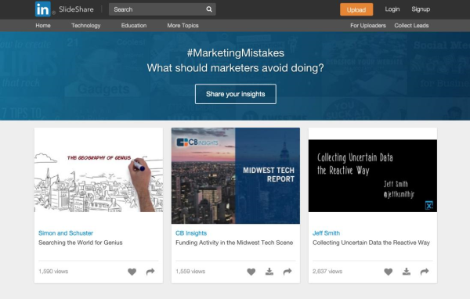The height and width of the screenshot is (299, 470).
Task: Like the Collecting Uncertain Data slide
Action: pos(389,272)
